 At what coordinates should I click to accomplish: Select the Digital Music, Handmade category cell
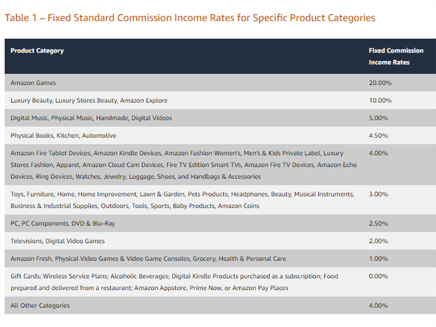pos(91,118)
